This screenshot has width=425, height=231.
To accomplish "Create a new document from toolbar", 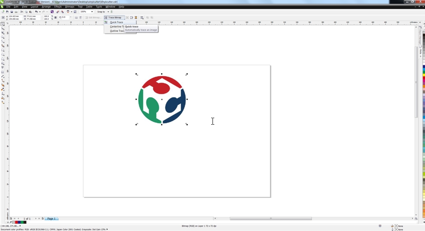I will pyautogui.click(x=3, y=12).
